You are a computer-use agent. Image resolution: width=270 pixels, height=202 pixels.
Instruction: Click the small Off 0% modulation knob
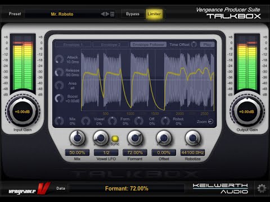click(139, 121)
